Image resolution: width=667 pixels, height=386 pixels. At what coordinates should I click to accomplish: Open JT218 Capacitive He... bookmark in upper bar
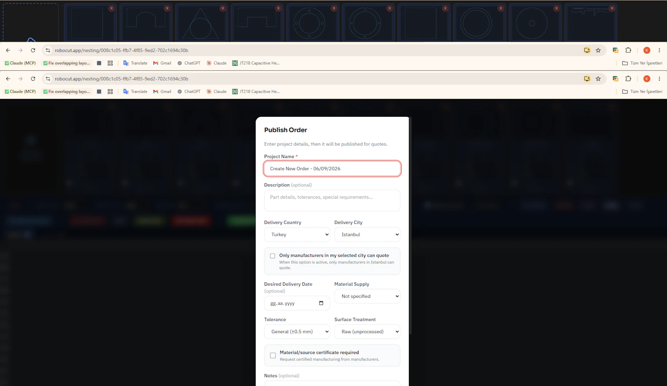tap(256, 63)
